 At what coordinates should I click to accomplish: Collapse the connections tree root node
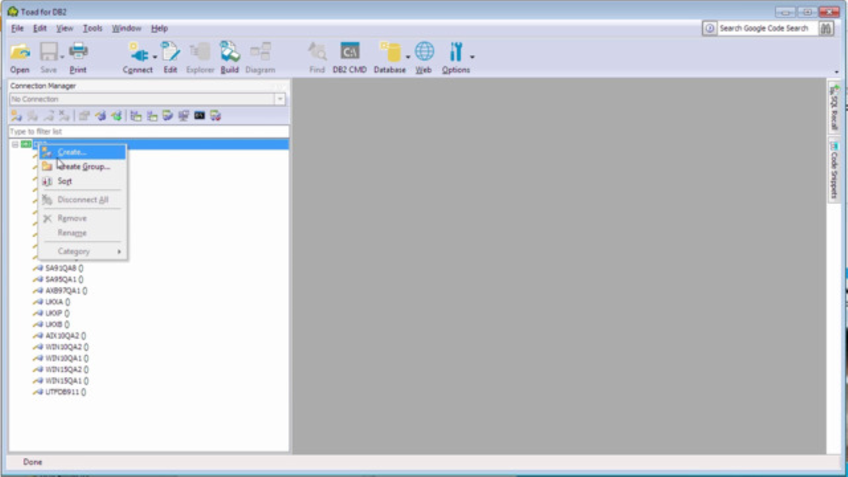pos(15,144)
